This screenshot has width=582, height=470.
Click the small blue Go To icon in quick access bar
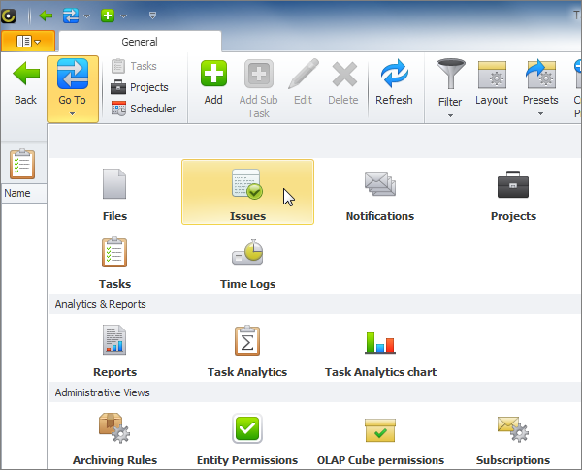(71, 16)
